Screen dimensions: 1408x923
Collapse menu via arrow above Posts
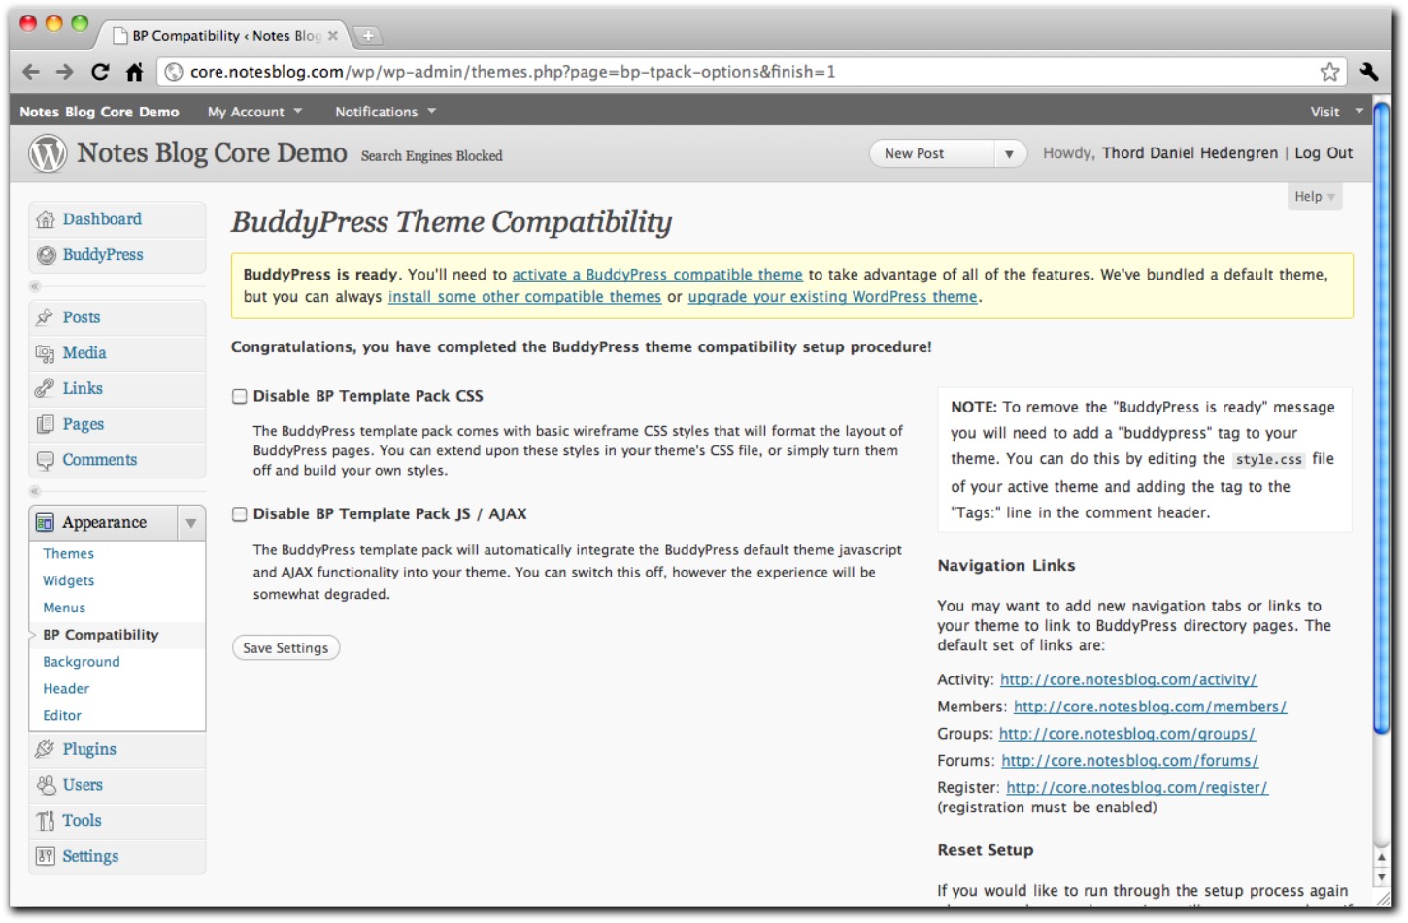point(35,286)
